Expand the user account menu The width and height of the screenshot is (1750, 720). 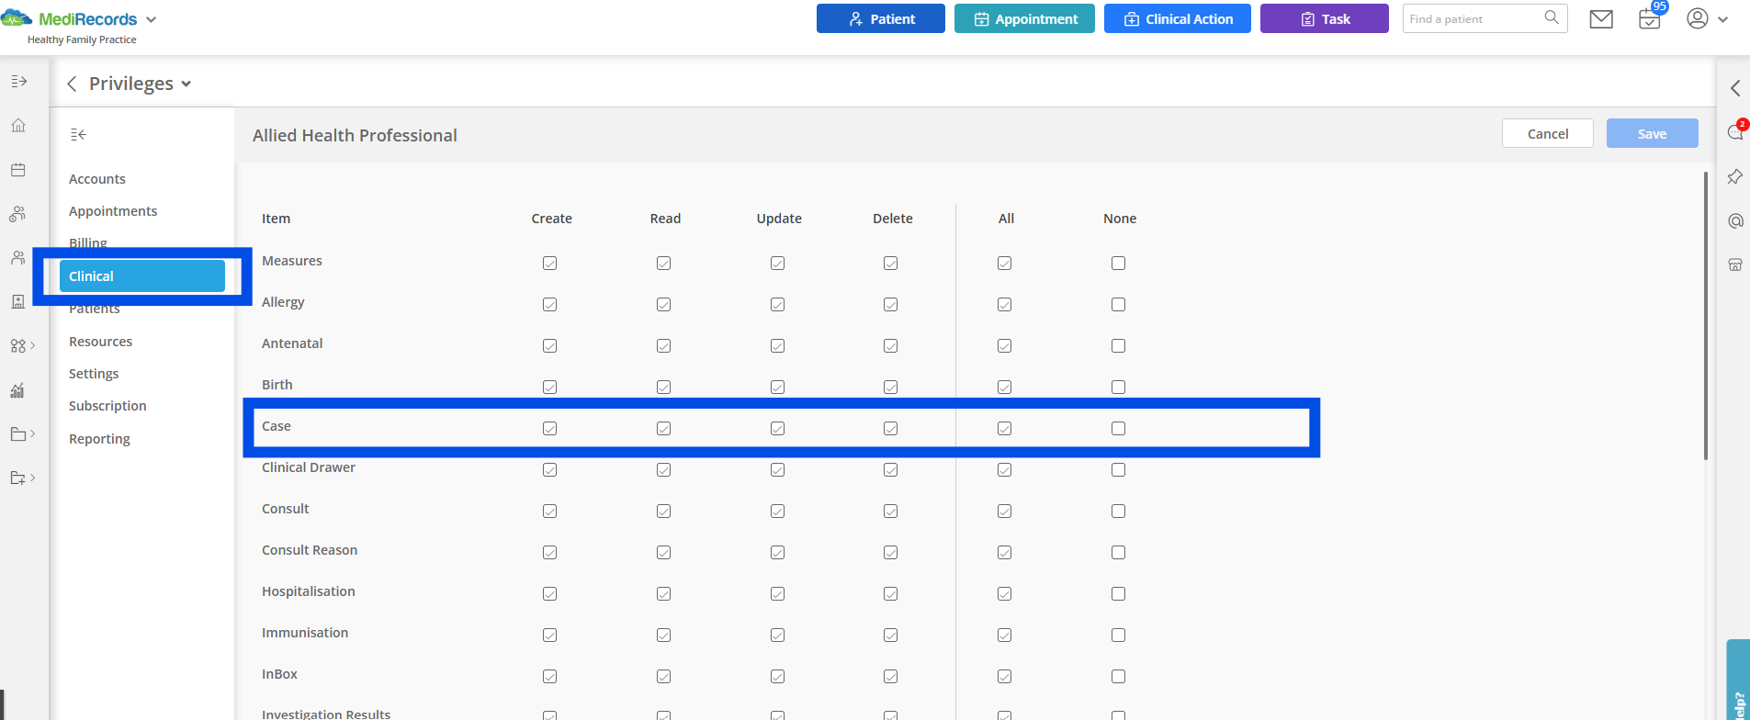pyautogui.click(x=1707, y=19)
